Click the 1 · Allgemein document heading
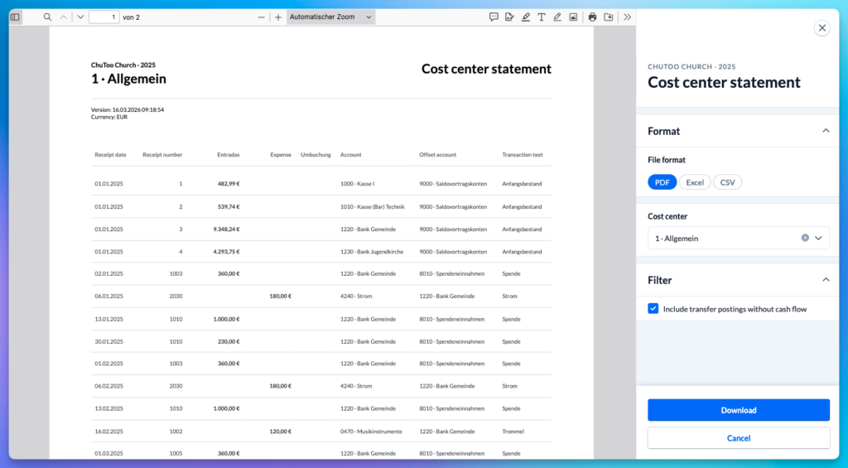The width and height of the screenshot is (848, 468). pyautogui.click(x=128, y=79)
